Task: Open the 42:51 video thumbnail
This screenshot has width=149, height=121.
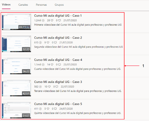Action: (17, 88)
